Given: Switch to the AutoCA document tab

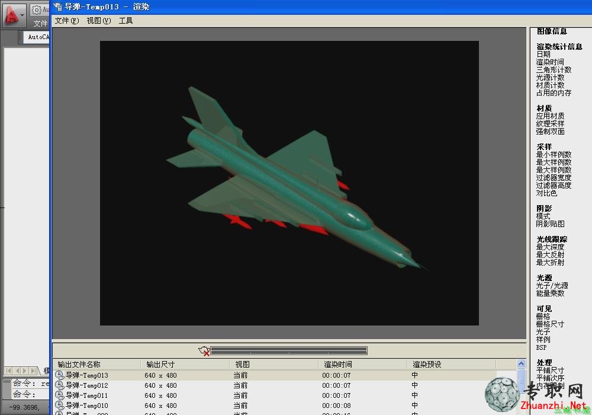Looking at the screenshot, I should pos(37,37).
